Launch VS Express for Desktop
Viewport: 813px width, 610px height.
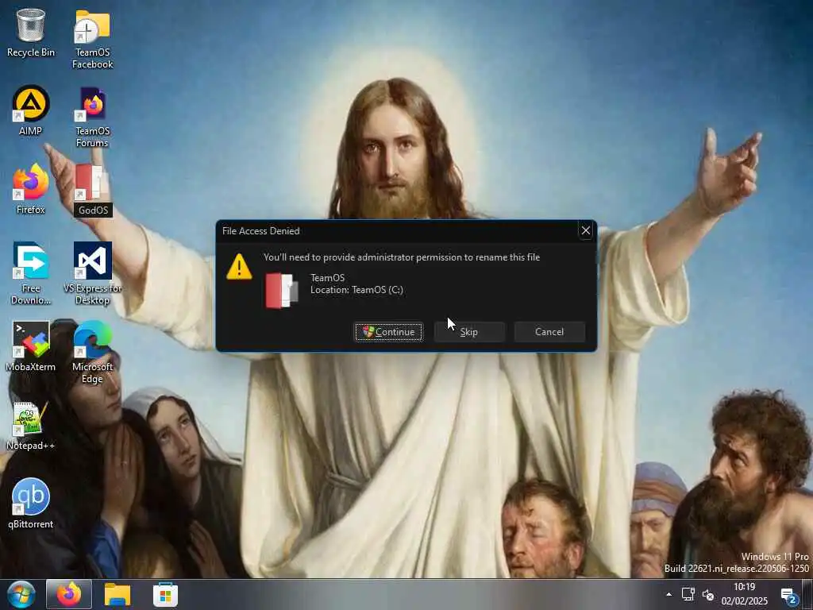click(92, 273)
